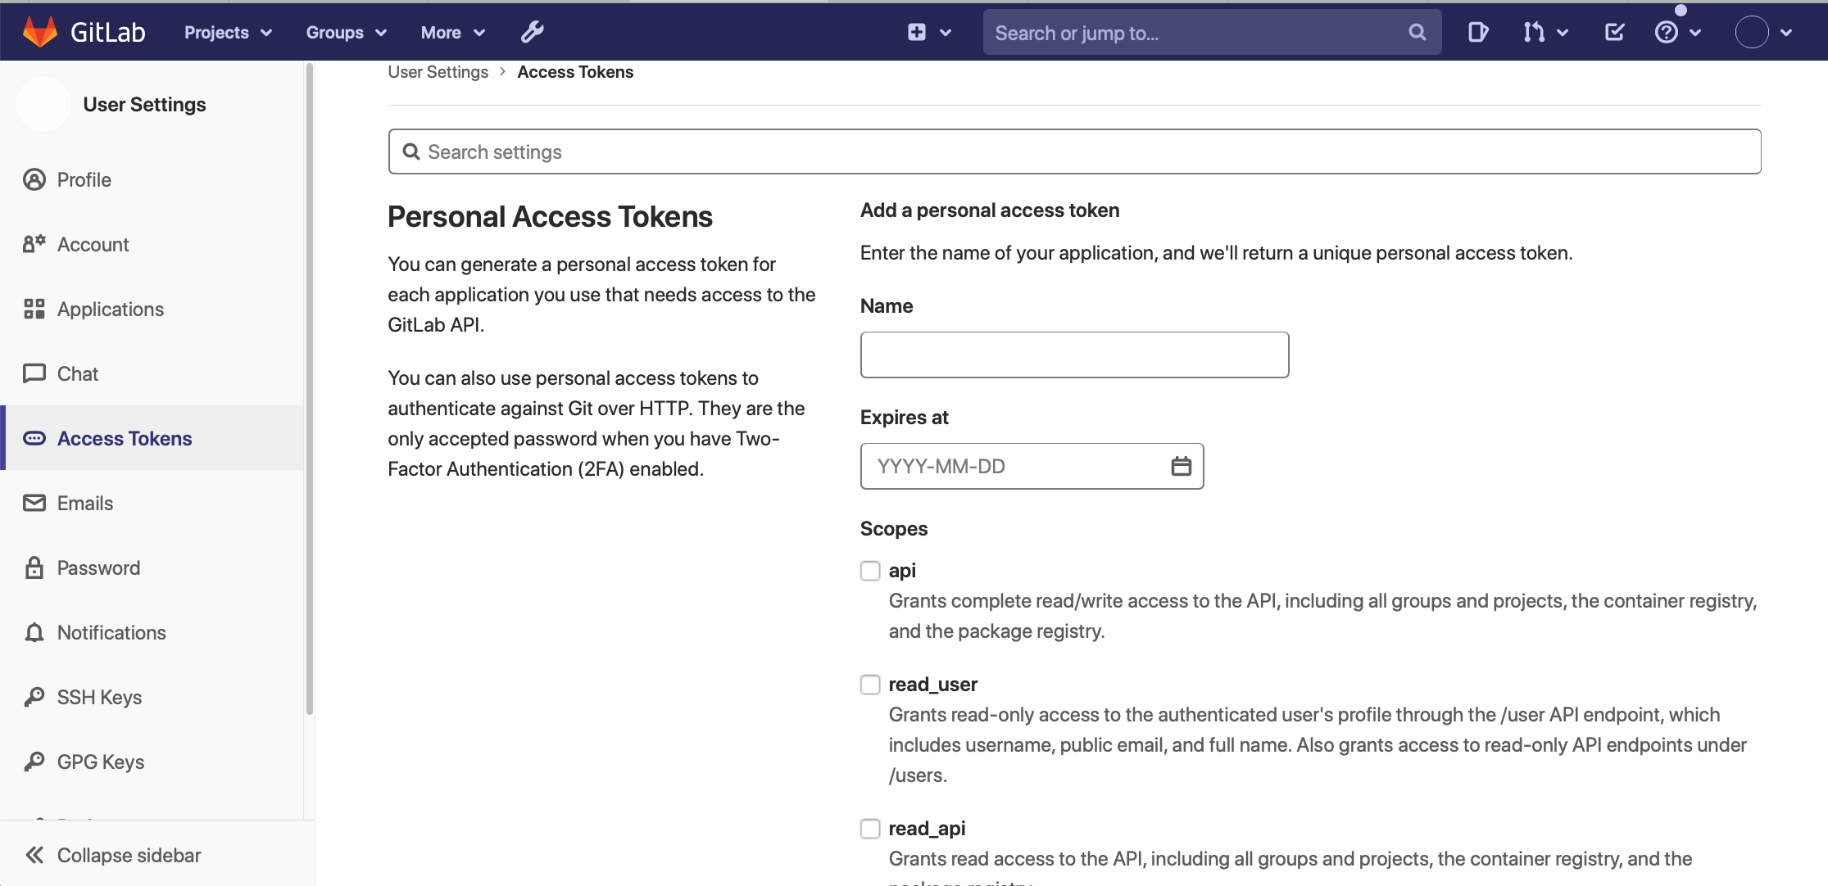Click the issues icon in top bar

click(x=1477, y=32)
